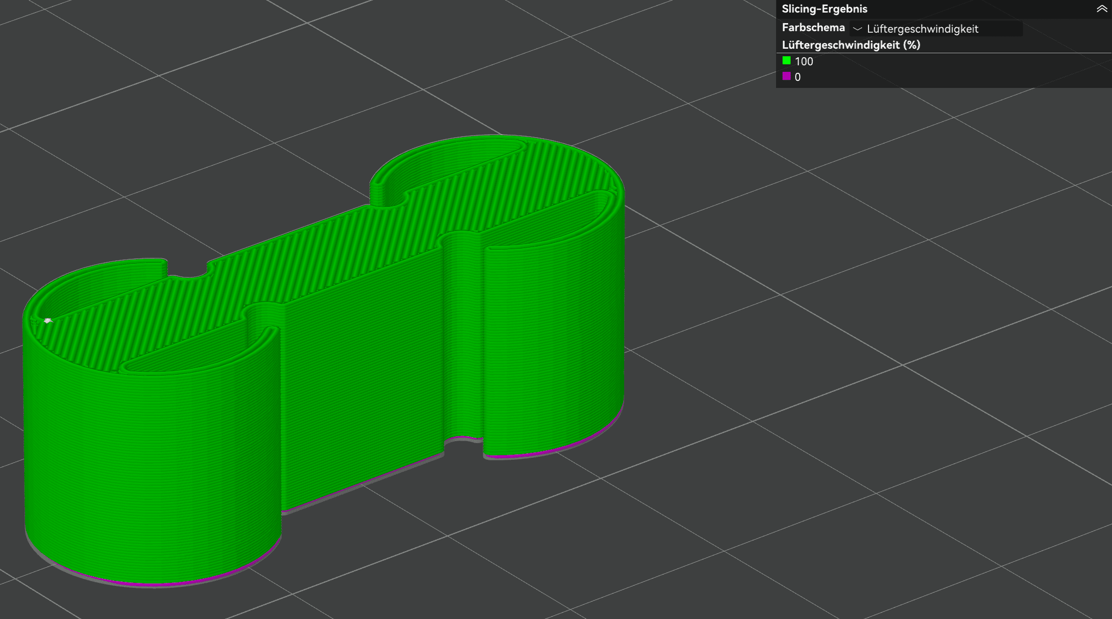Click the Lüftergeschwindigkeit (%) legend header
The height and width of the screenshot is (619, 1112).
[x=851, y=45]
